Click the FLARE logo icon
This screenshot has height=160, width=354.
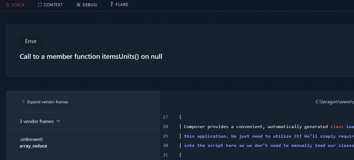coord(112,4)
